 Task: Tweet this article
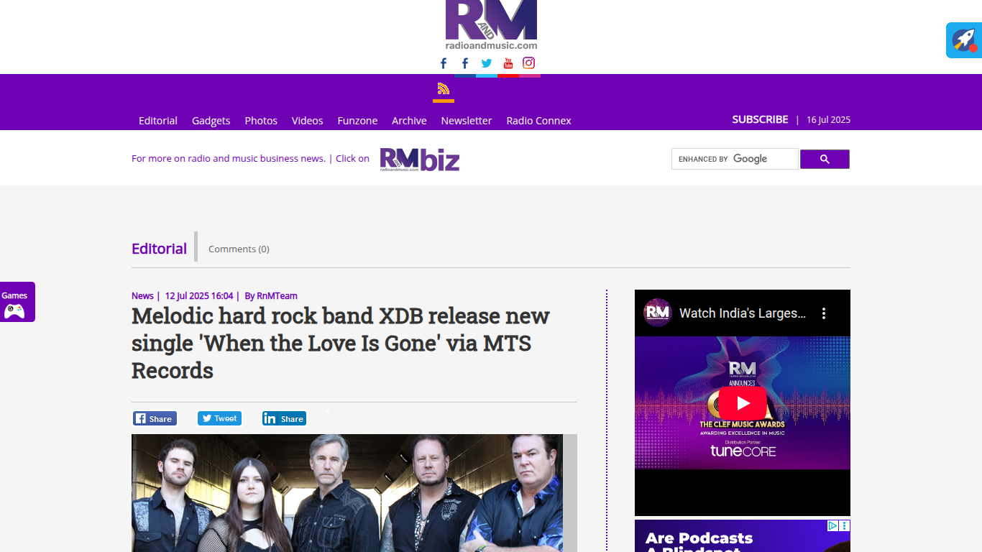coord(219,418)
